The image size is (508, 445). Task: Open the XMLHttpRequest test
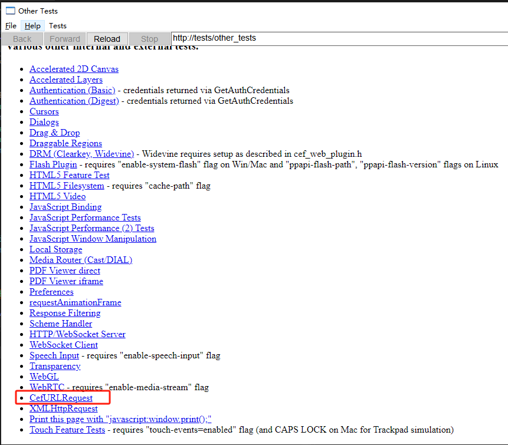coord(63,408)
